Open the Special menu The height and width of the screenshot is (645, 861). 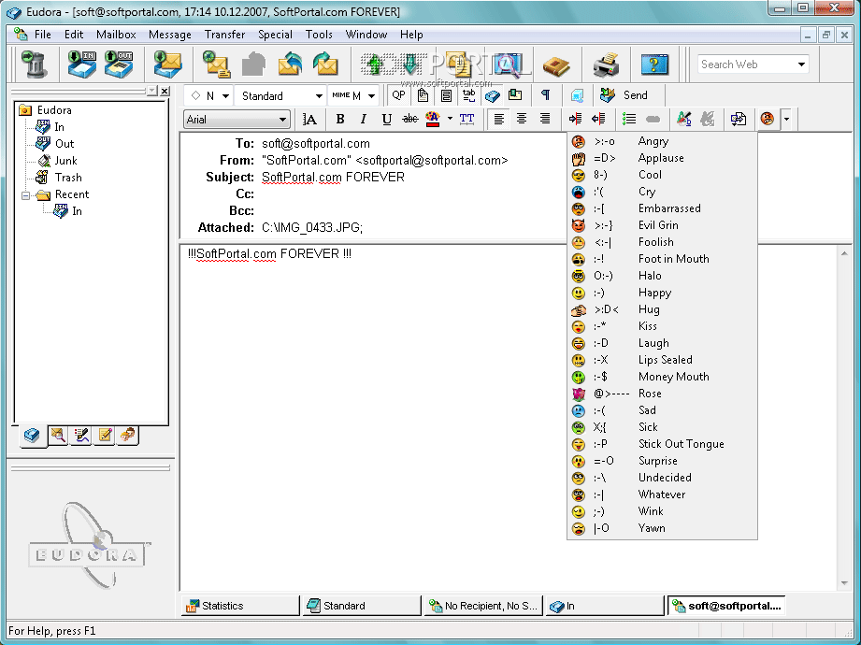coord(275,34)
